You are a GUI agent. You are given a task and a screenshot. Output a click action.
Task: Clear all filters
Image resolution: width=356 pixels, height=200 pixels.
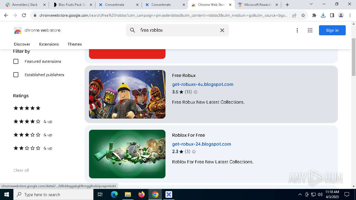(21, 170)
